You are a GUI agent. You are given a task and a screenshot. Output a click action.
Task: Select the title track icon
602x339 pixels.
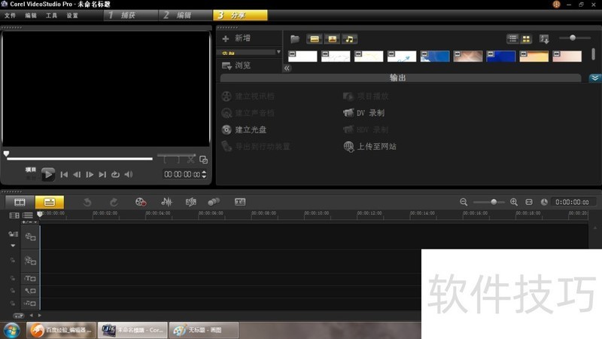click(x=30, y=279)
